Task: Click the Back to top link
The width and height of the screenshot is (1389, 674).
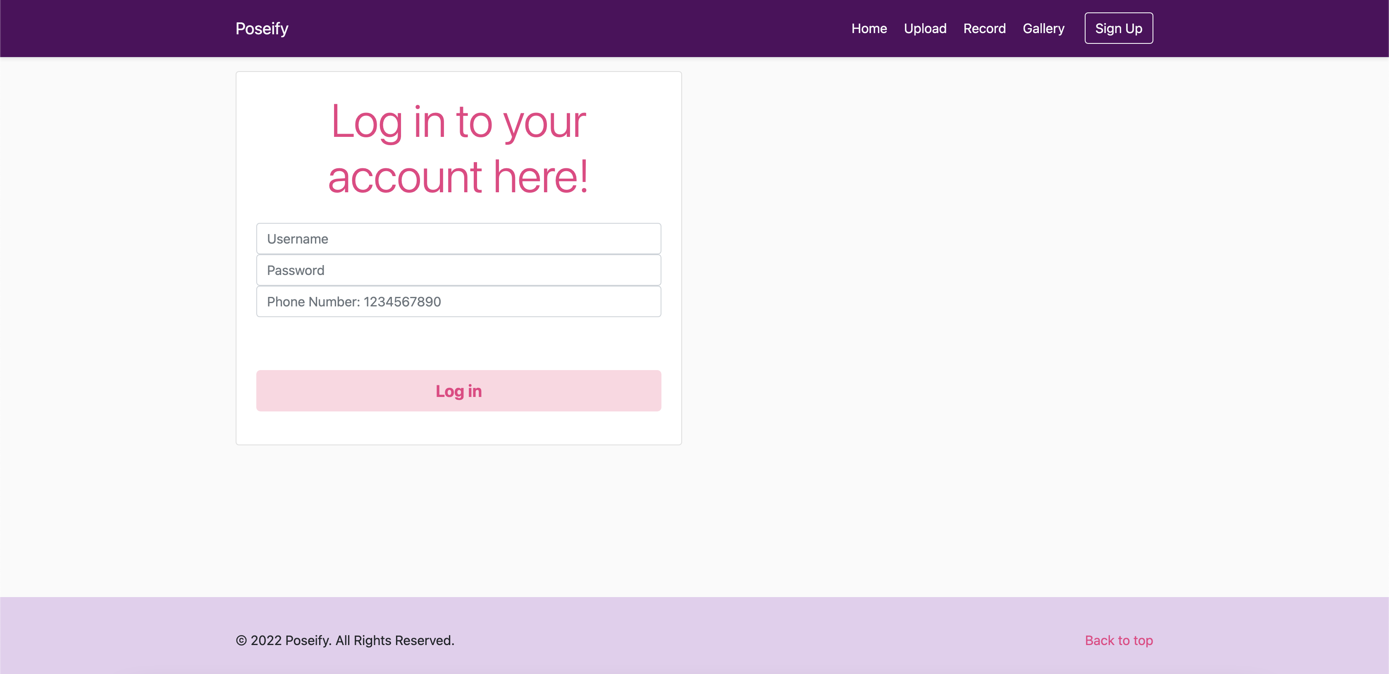Action: tap(1118, 640)
